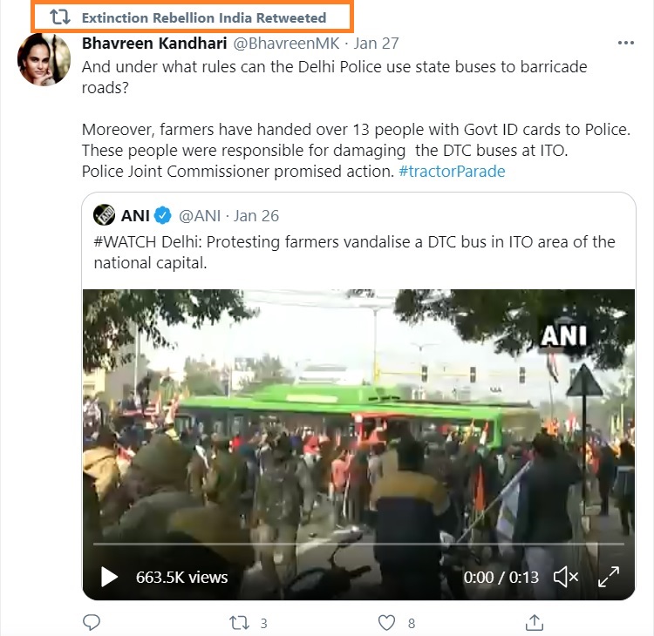The height and width of the screenshot is (636, 654).
Task: Expand the video to fullscreen
Action: (x=608, y=576)
